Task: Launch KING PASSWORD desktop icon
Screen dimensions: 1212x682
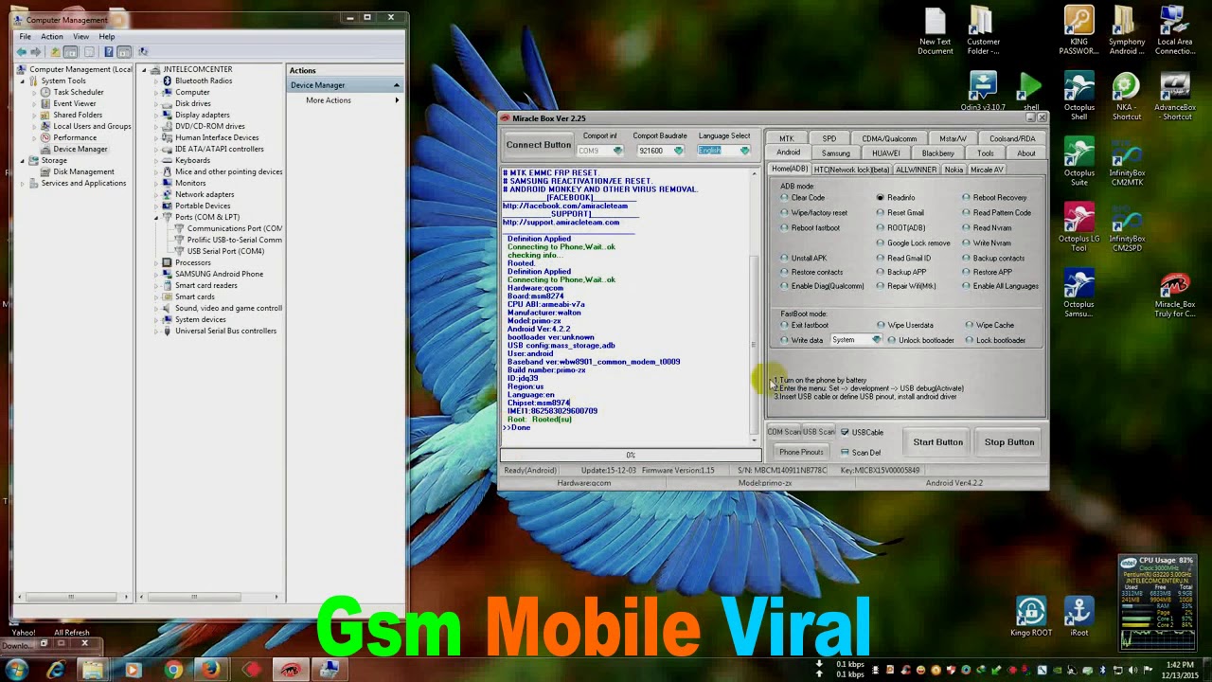Action: click(1078, 31)
